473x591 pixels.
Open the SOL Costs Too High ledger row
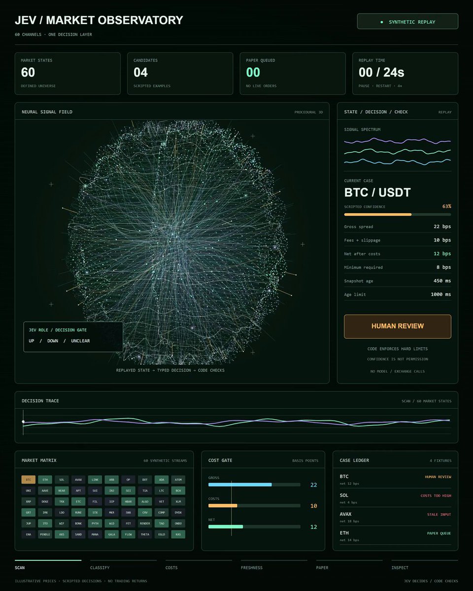[x=395, y=498]
